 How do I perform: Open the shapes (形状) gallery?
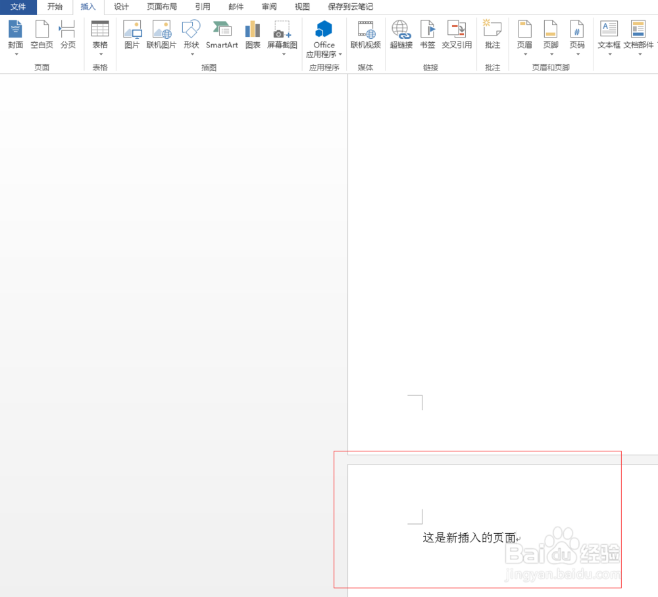tap(191, 35)
